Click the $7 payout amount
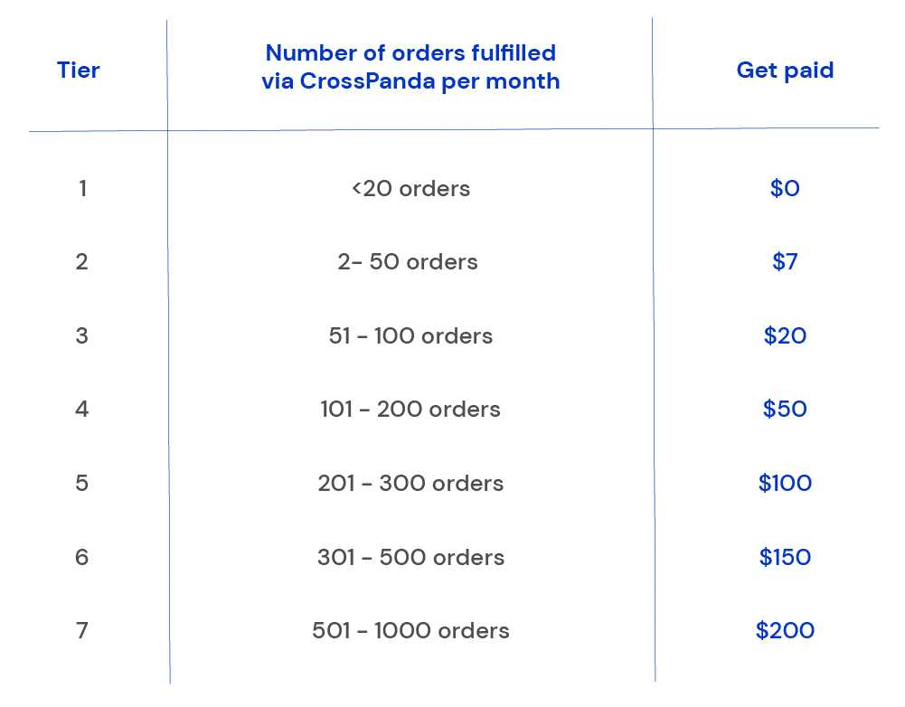 785,262
